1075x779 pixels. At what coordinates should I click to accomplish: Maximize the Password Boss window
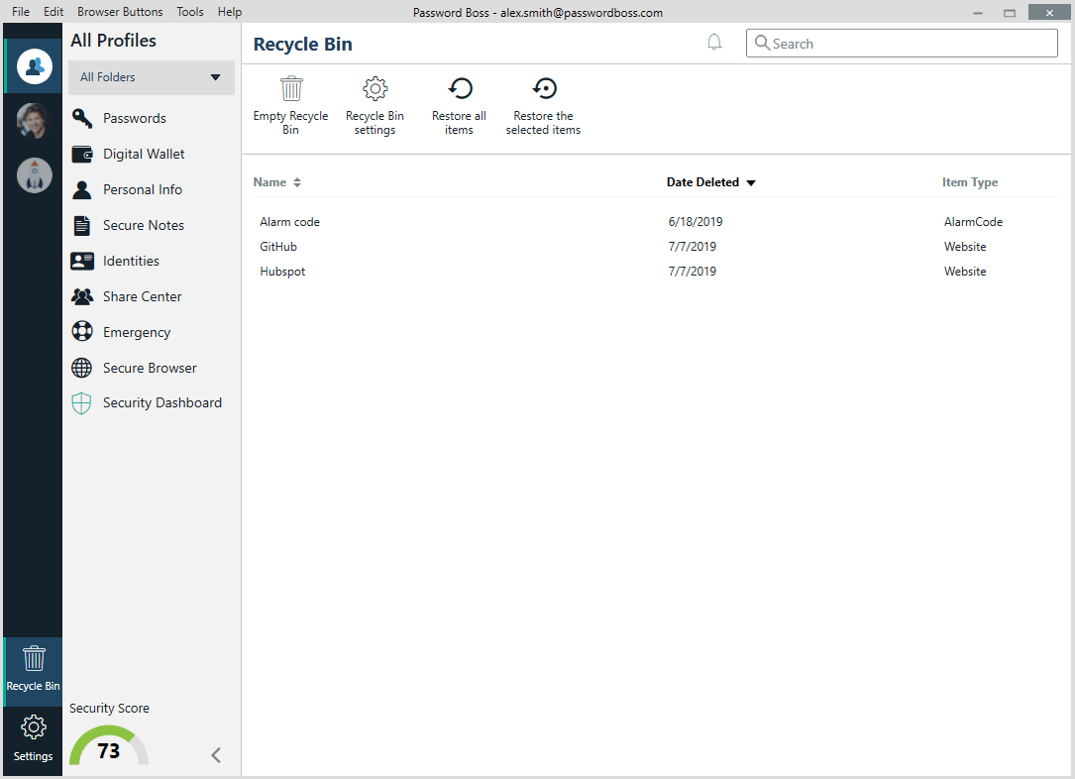point(1010,12)
